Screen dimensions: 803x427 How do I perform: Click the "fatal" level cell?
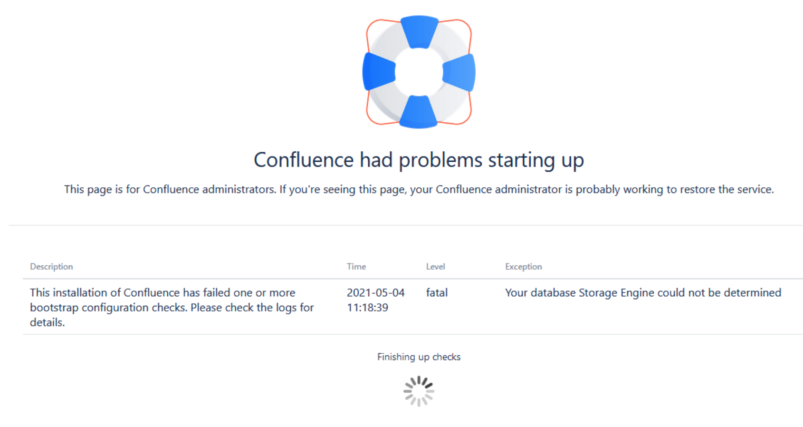click(437, 292)
